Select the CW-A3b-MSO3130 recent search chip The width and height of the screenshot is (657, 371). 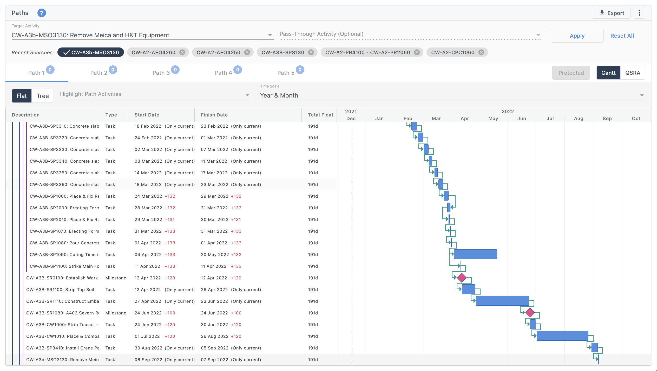point(91,52)
